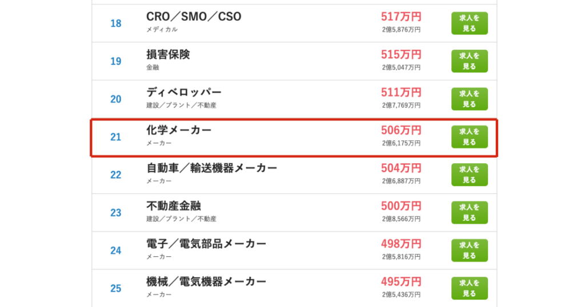The width and height of the screenshot is (585, 307).
Task: Select the CRO/SMO/CSO industry title
Action: click(x=194, y=17)
